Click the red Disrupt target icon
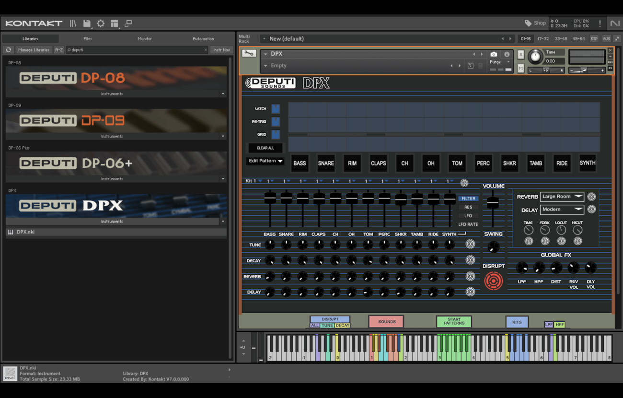The width and height of the screenshot is (623, 398). [493, 281]
